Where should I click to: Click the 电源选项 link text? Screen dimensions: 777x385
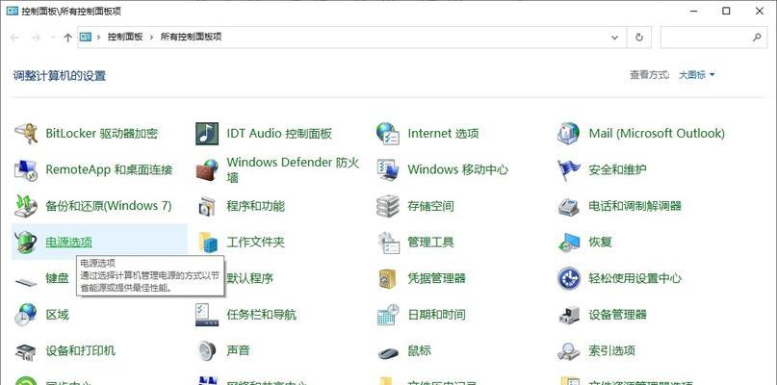69,243
